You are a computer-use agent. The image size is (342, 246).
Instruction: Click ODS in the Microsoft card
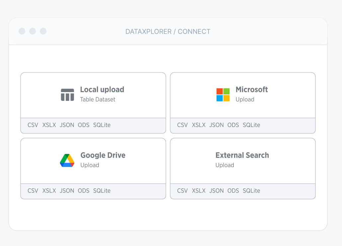pos(233,125)
